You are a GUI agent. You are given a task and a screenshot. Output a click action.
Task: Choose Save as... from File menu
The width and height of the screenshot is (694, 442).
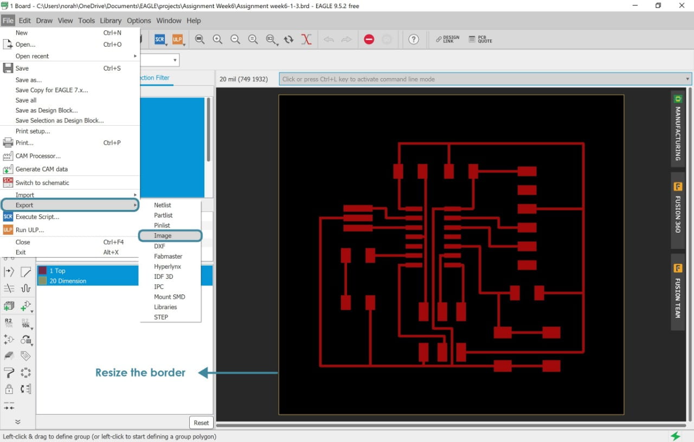point(70,80)
